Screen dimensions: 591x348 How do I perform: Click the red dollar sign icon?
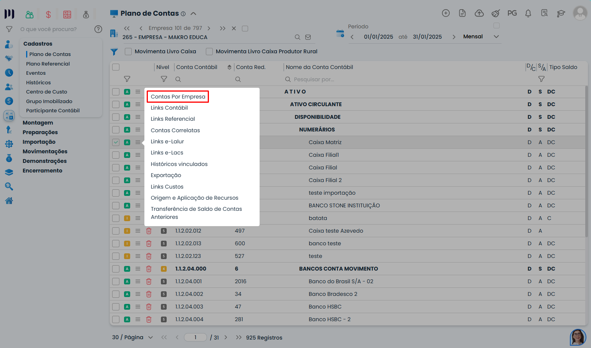point(48,15)
